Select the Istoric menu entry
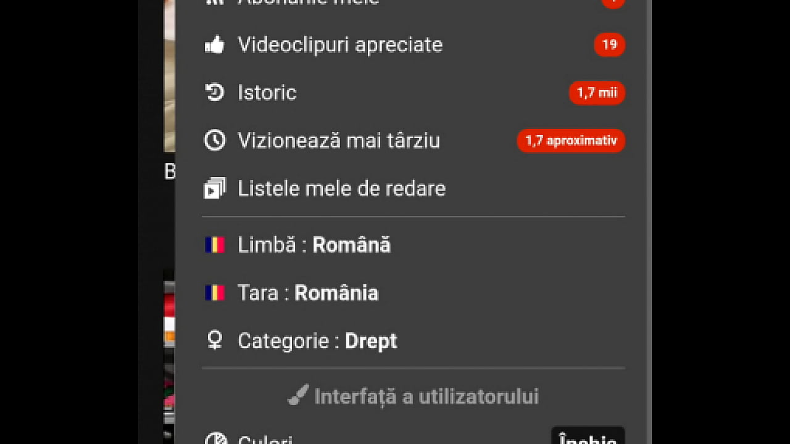The width and height of the screenshot is (790, 444). 267,92
